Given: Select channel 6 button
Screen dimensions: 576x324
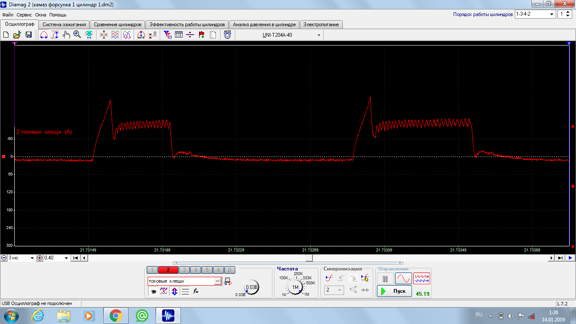Looking at the screenshot, I should pos(218,270).
